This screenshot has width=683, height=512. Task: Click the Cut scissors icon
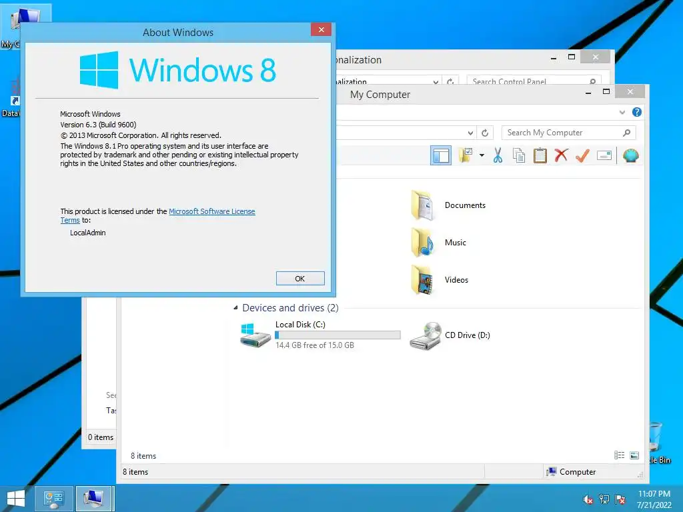tap(498, 155)
